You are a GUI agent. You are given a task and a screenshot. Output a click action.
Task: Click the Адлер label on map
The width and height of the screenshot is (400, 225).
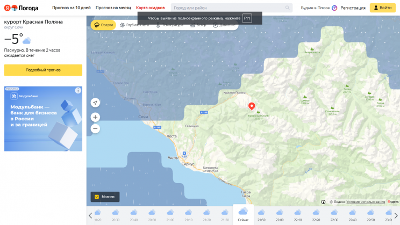coord(173,157)
